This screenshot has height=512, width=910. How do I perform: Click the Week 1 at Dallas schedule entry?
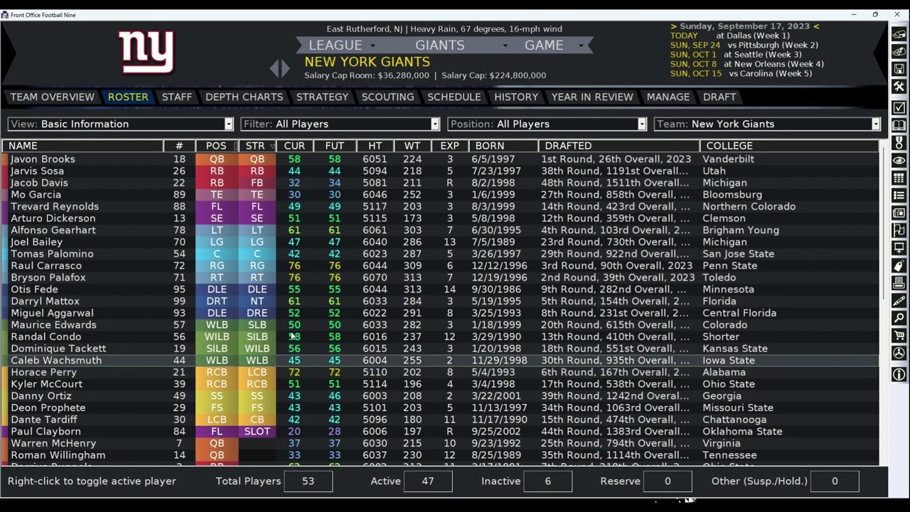coord(730,36)
